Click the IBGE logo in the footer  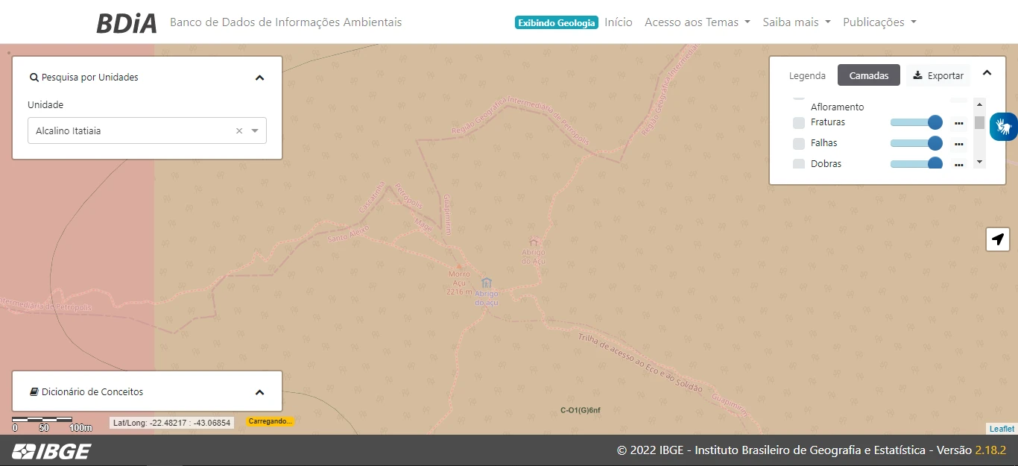coord(51,451)
